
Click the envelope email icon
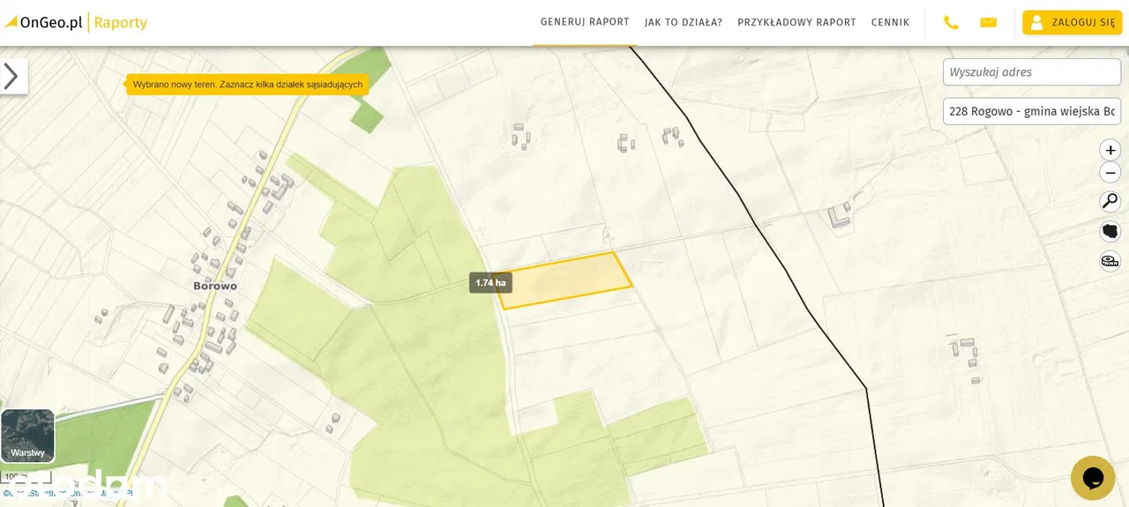tap(988, 22)
